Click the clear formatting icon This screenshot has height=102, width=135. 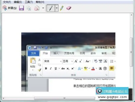click(96, 61)
